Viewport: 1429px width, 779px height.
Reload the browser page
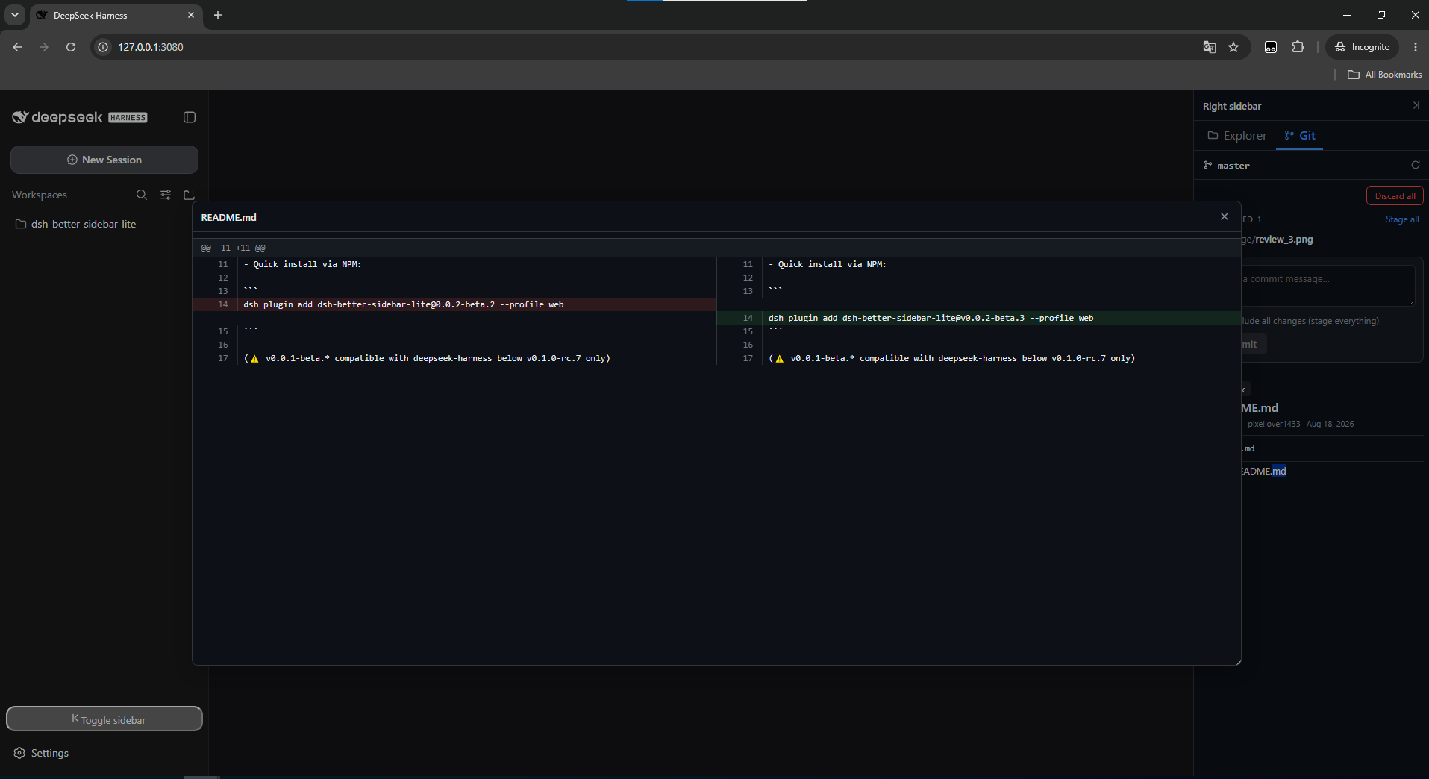click(71, 47)
